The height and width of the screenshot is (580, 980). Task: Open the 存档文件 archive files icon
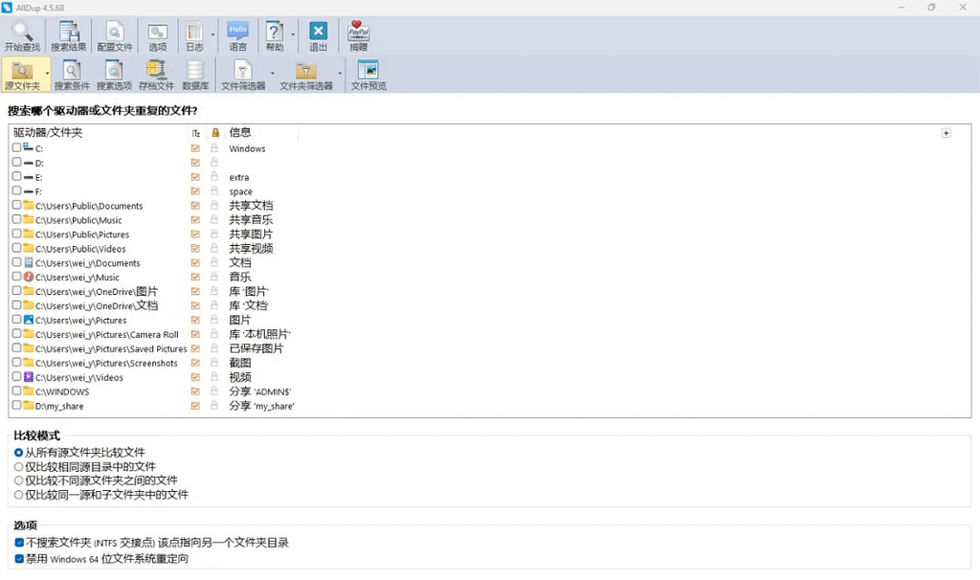click(156, 72)
